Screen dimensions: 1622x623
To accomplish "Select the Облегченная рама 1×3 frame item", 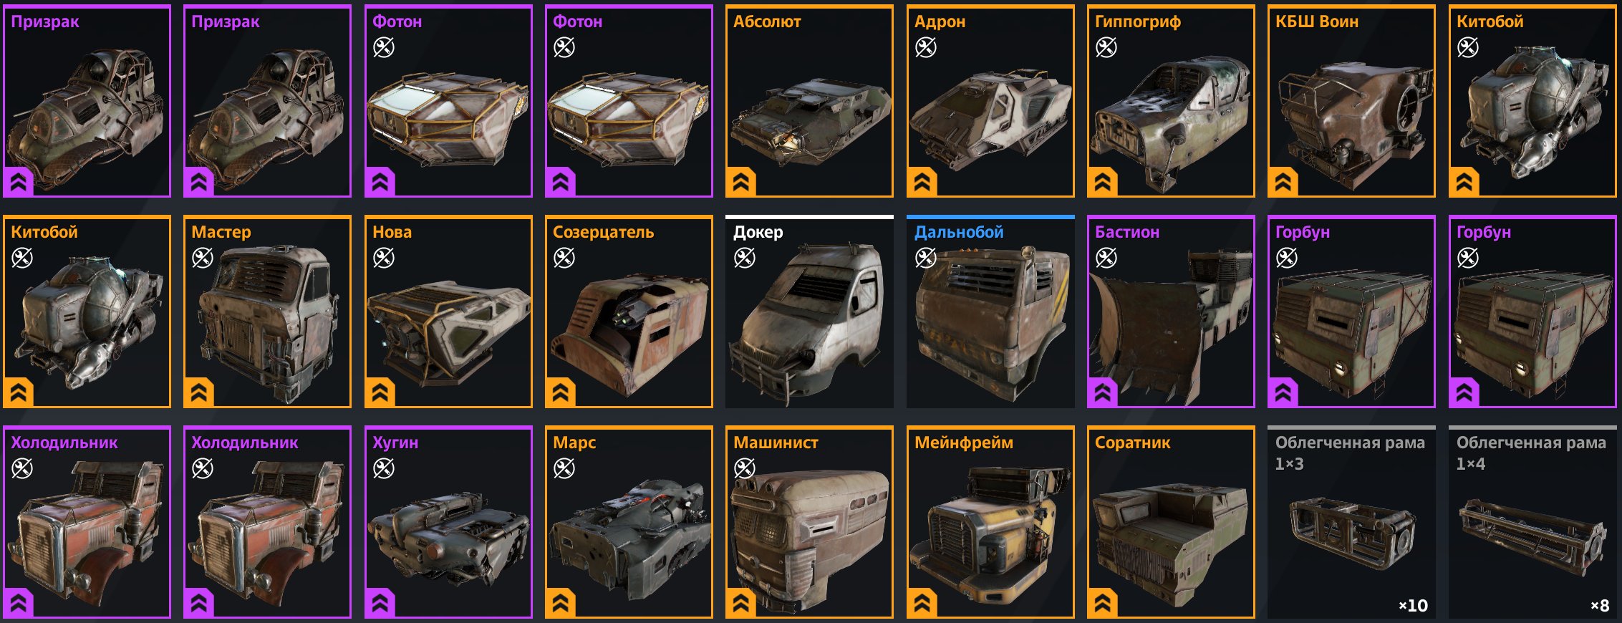I will [1351, 523].
